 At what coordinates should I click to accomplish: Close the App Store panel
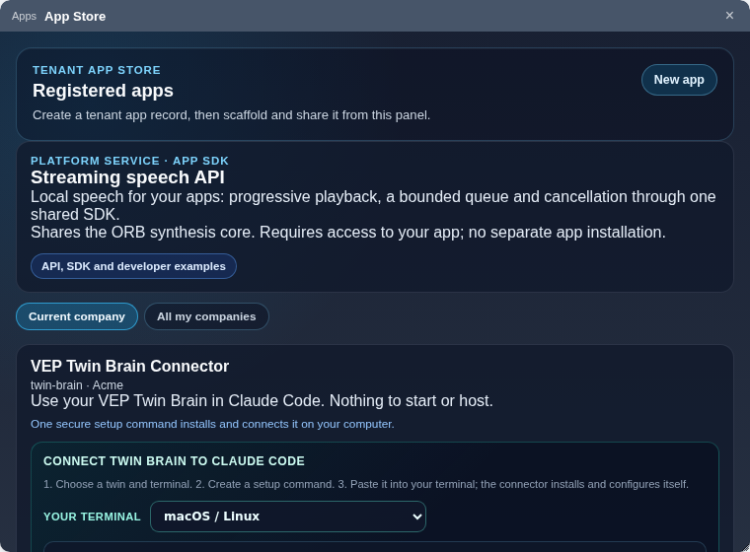point(729,16)
